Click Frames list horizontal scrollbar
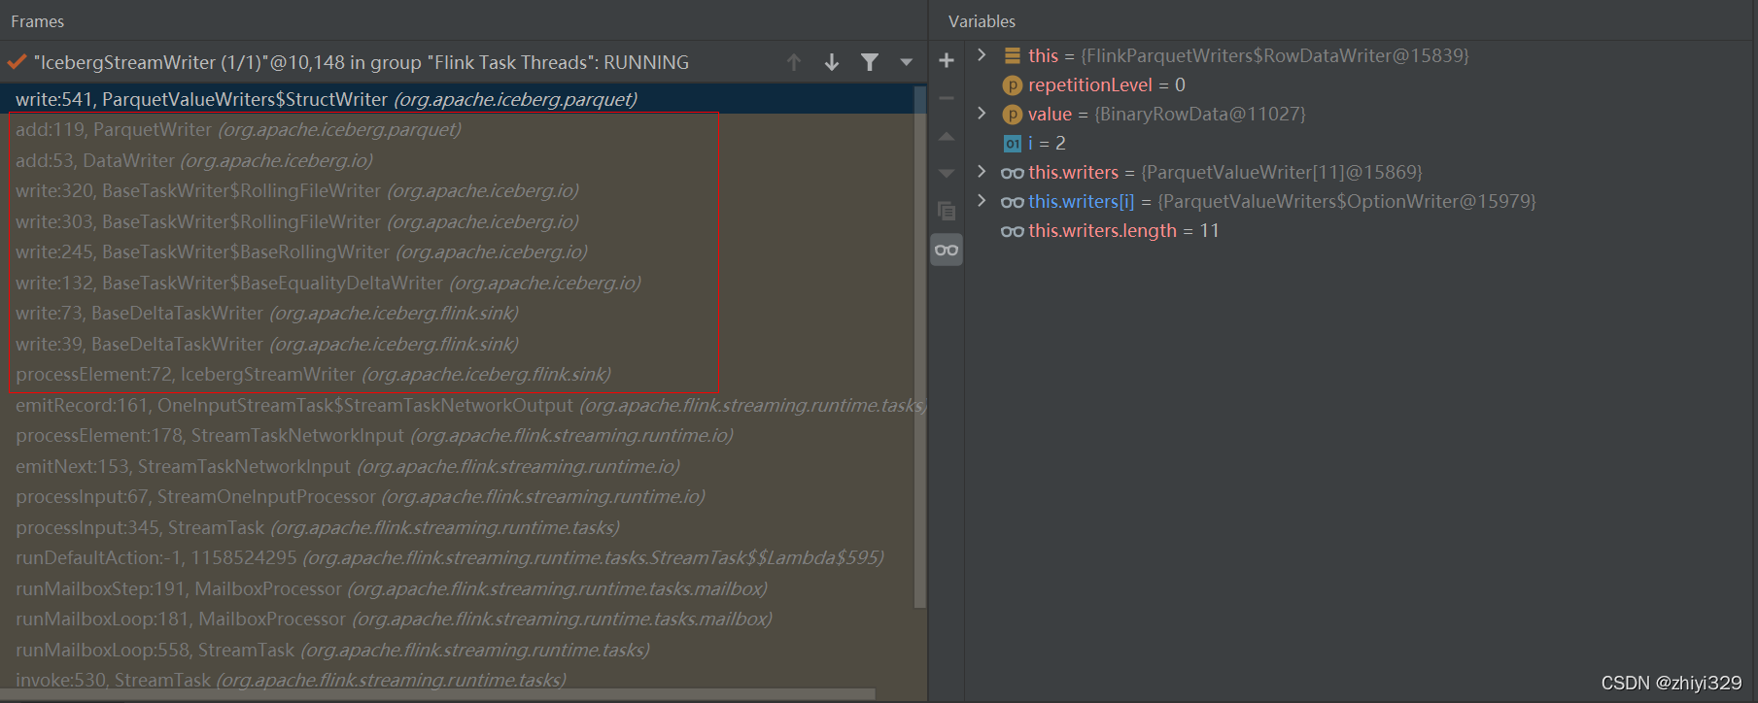 tap(437, 694)
